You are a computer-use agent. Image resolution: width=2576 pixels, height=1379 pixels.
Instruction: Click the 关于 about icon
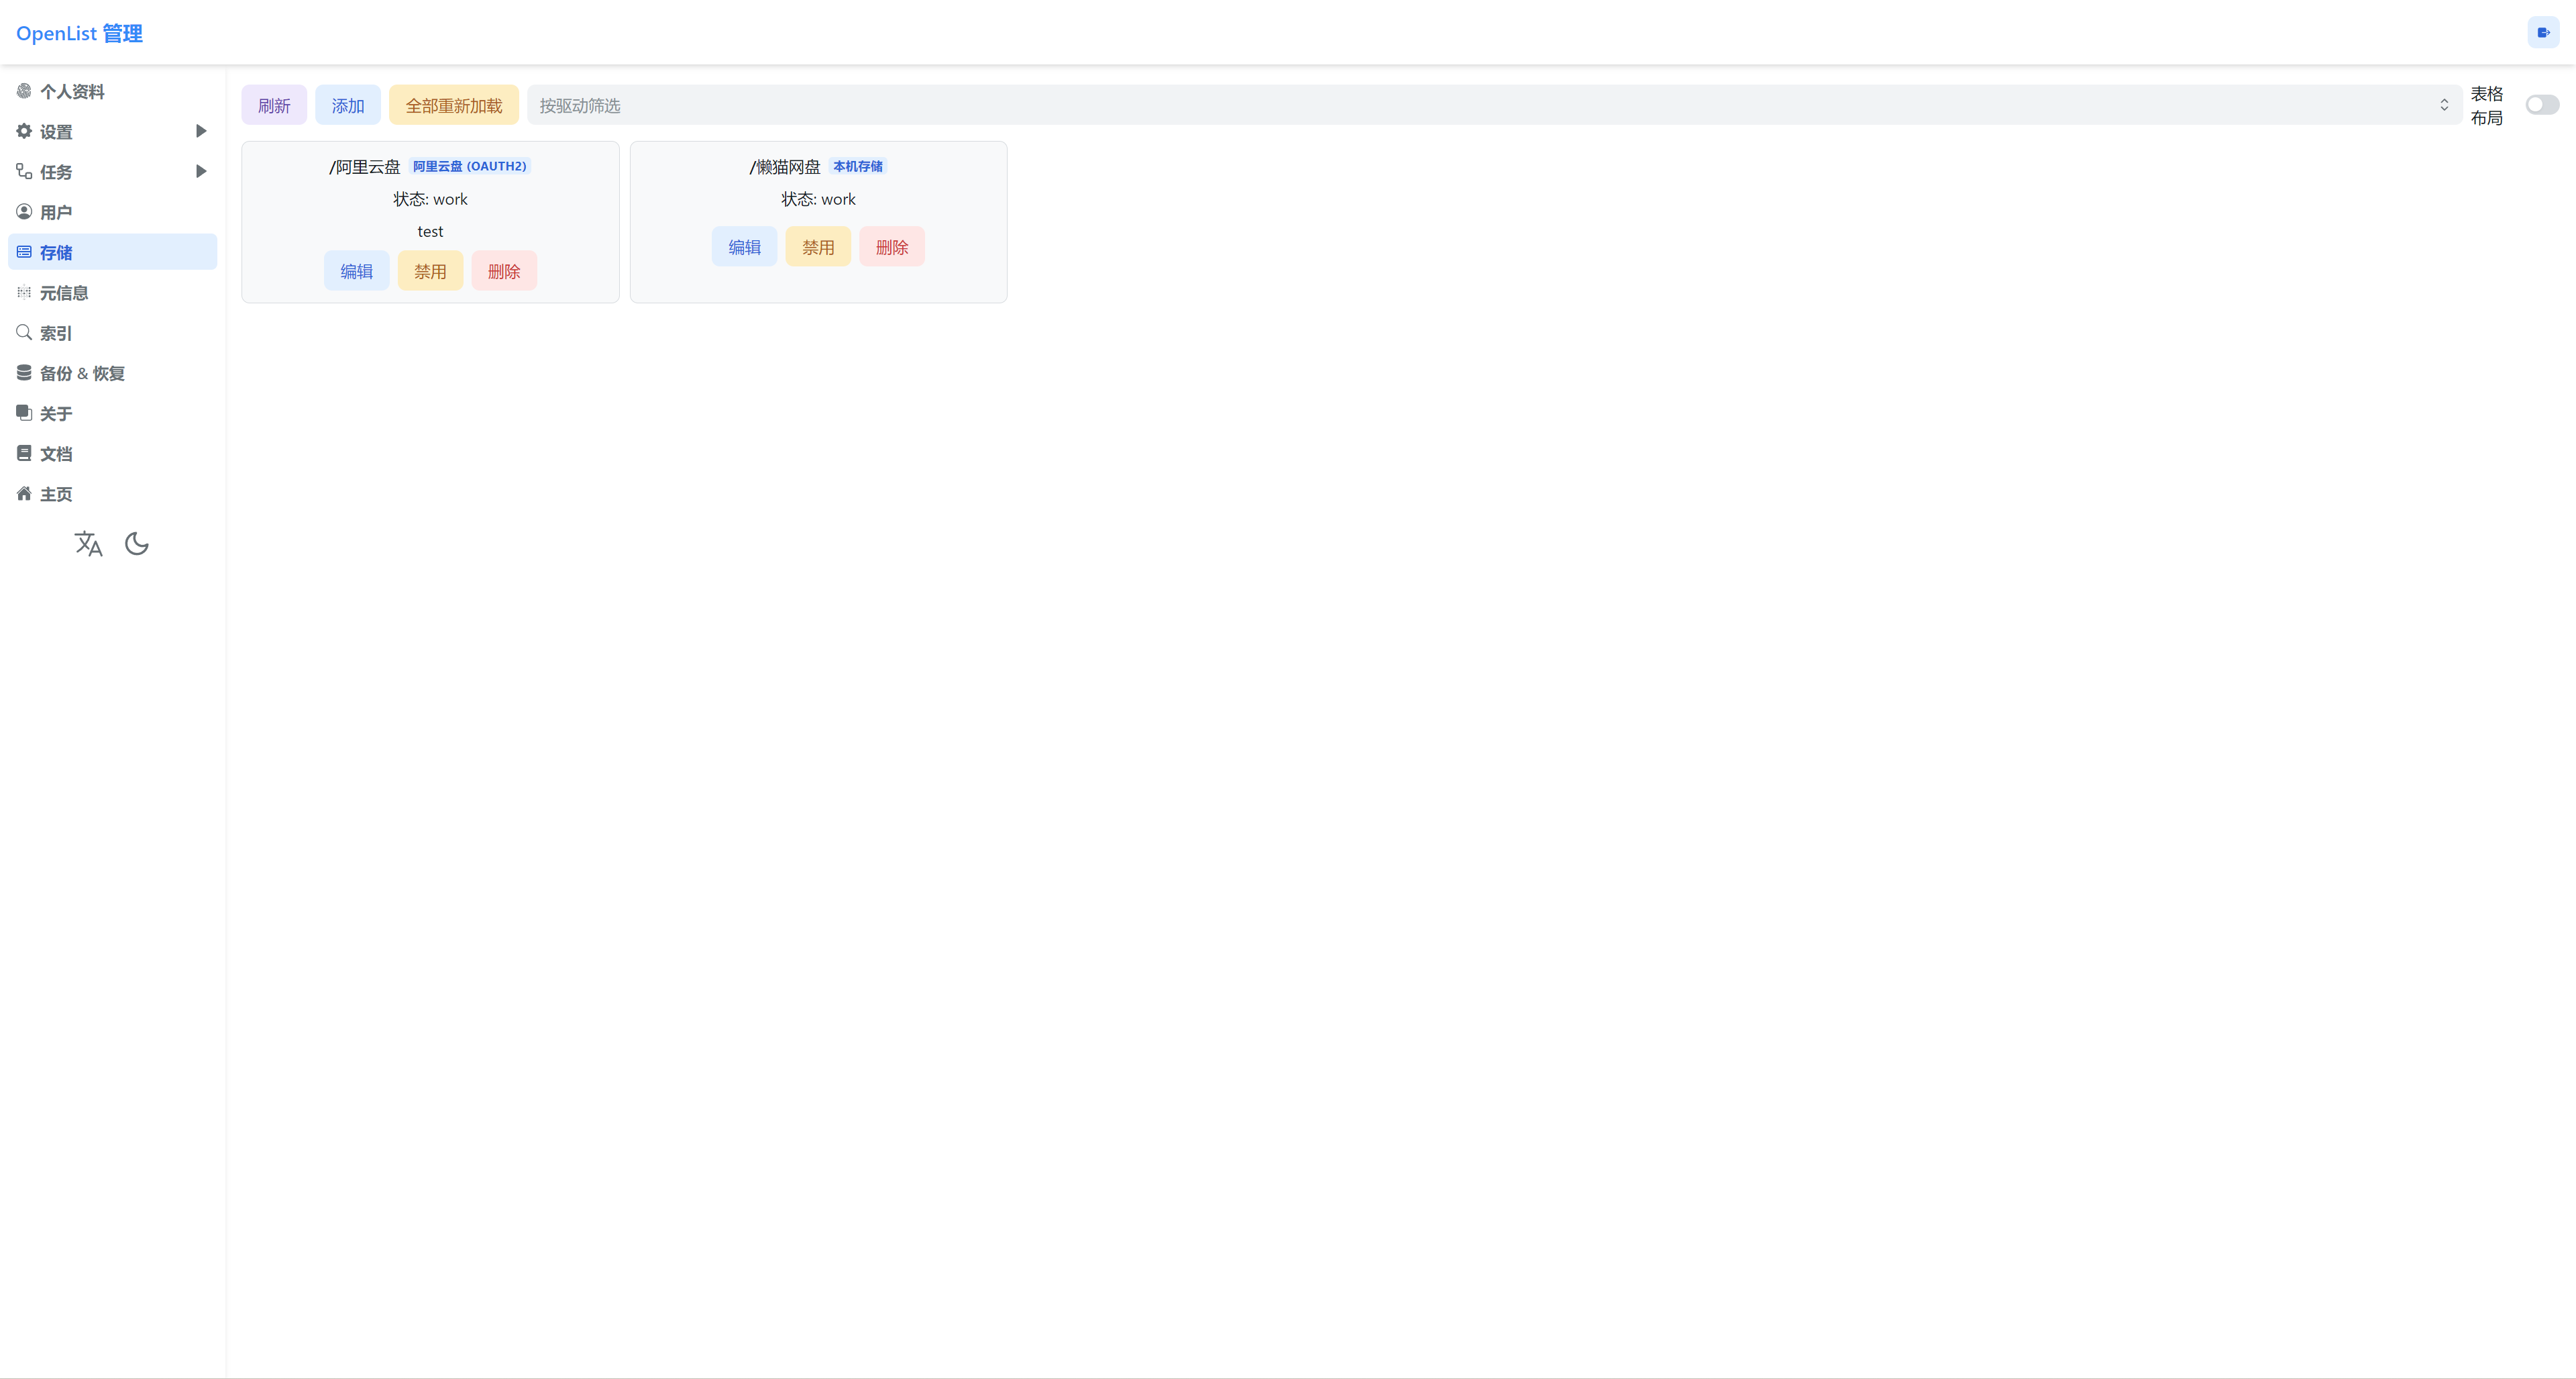coord(24,412)
